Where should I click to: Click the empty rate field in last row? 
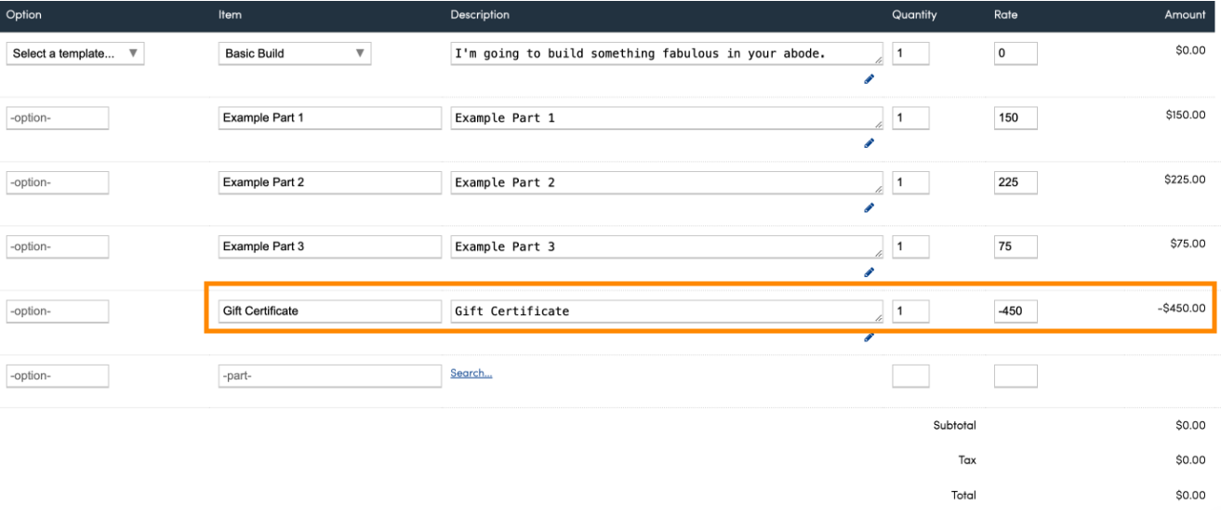coord(1015,376)
